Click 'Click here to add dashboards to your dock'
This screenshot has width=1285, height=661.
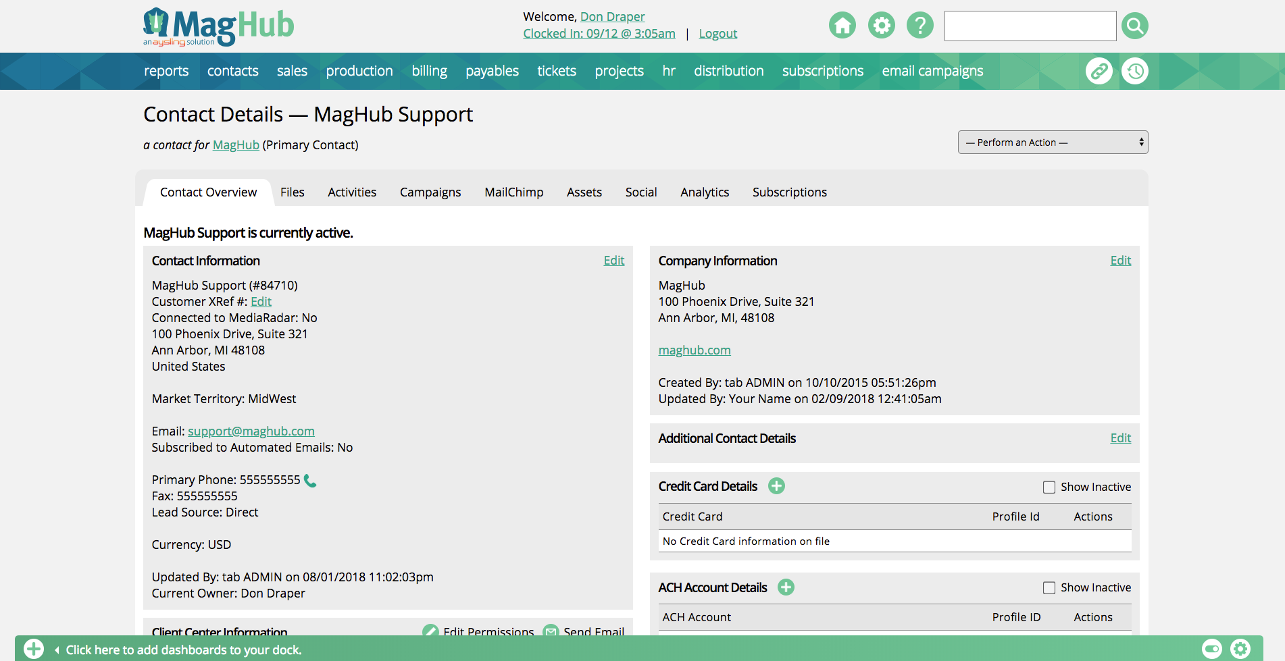pos(184,650)
